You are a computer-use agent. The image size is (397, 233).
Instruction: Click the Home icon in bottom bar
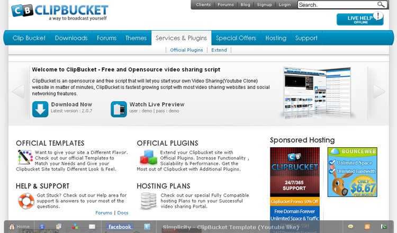[12, 227]
